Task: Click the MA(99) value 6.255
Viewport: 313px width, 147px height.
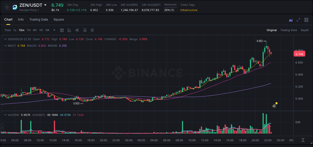Action: coord(63,46)
